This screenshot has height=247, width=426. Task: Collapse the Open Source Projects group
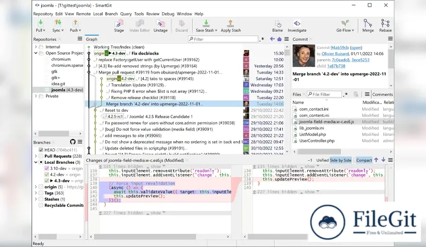point(36,53)
